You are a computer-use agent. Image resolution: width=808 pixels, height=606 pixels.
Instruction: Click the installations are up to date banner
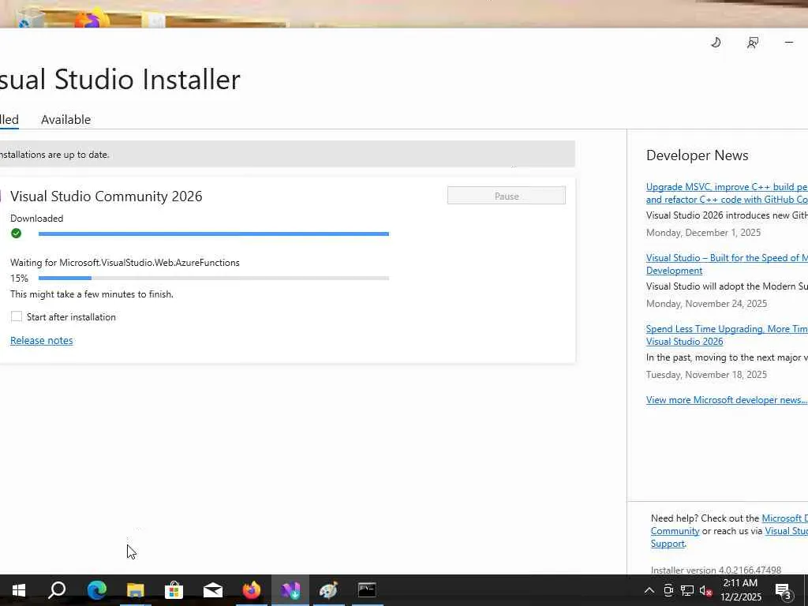287,154
